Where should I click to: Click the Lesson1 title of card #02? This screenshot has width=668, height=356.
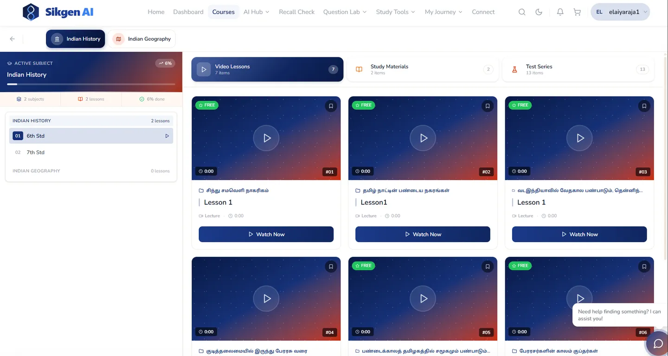[x=374, y=202]
